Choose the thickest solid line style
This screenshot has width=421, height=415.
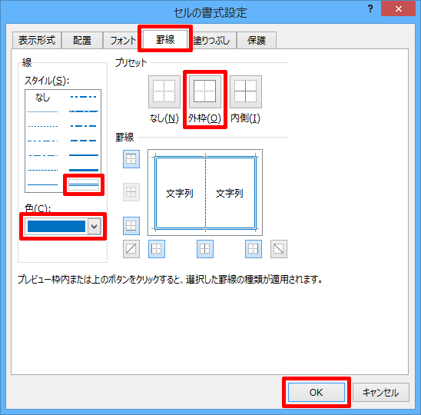pyautogui.click(x=84, y=170)
